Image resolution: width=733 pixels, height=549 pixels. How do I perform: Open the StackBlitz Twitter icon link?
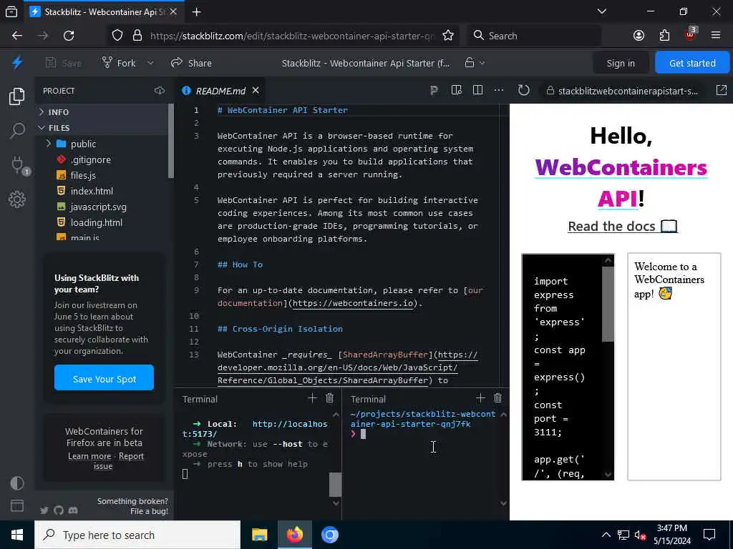[x=44, y=510]
